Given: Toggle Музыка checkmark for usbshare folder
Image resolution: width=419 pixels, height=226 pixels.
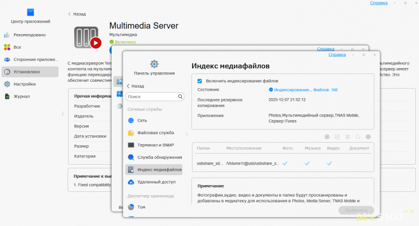Looking at the screenshot, I should point(307,164).
